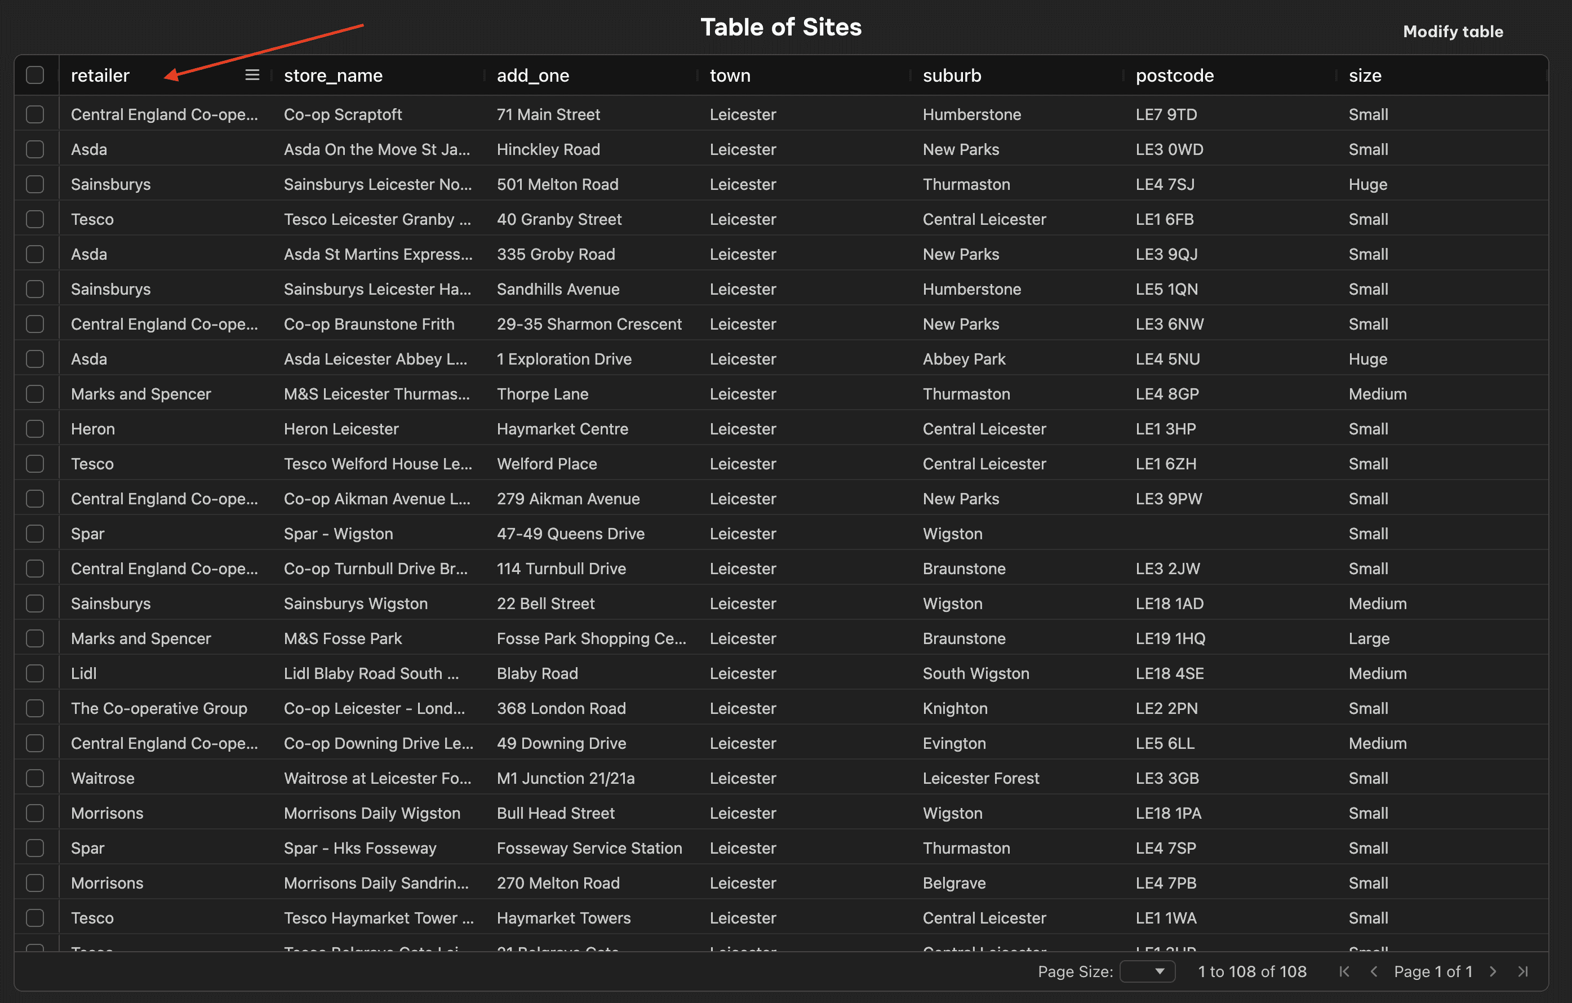1572x1003 pixels.
Task: Sort by the size column header
Action: 1365,75
